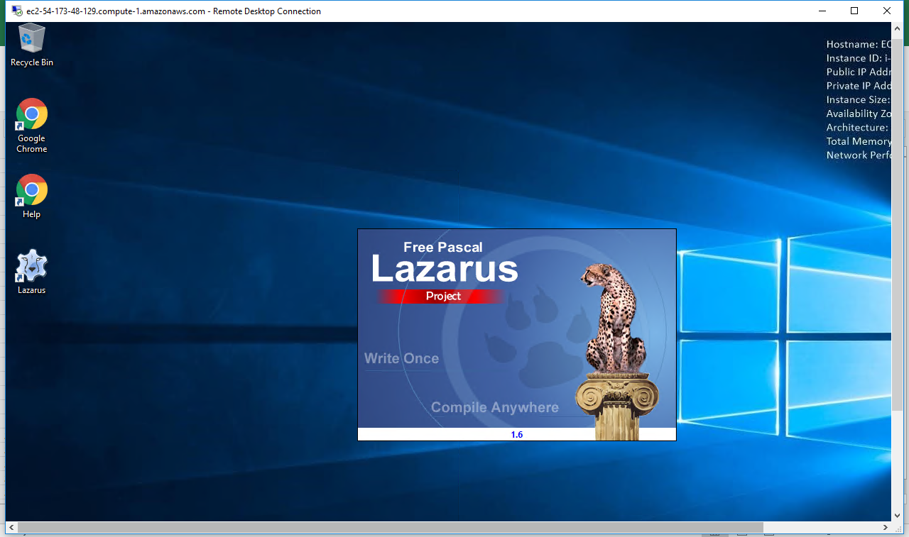Launch Google Chrome from the desktop
Viewport: 909px width, 537px height.
click(31, 115)
